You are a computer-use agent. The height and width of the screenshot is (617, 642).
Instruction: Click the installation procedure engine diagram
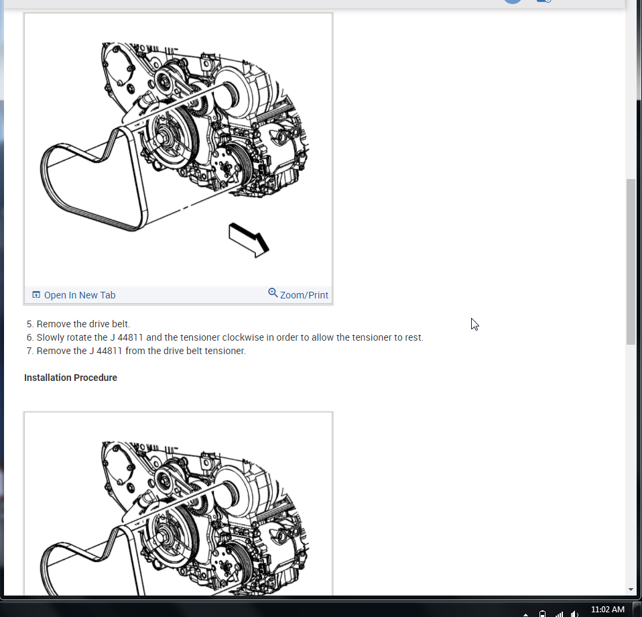tap(178, 504)
